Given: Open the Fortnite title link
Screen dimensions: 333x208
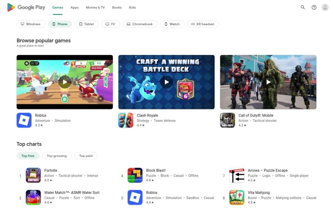Looking at the screenshot, I should (51, 170).
